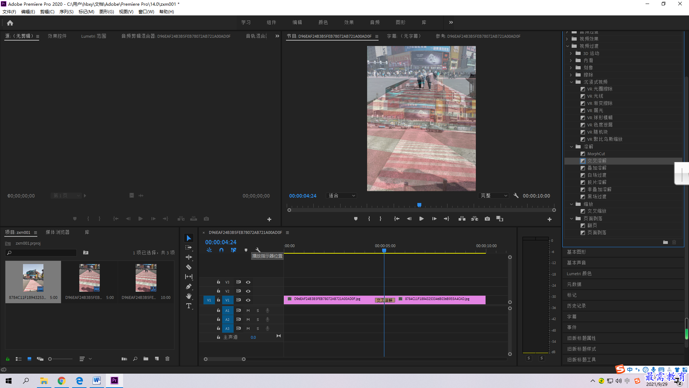
Task: Play the program monitor sequence
Action: [422, 219]
